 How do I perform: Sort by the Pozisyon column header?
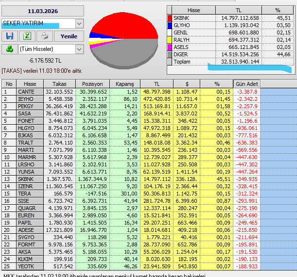point(92,84)
